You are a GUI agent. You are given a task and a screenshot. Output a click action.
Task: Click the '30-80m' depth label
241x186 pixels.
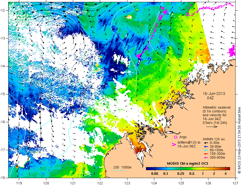pos(216,147)
